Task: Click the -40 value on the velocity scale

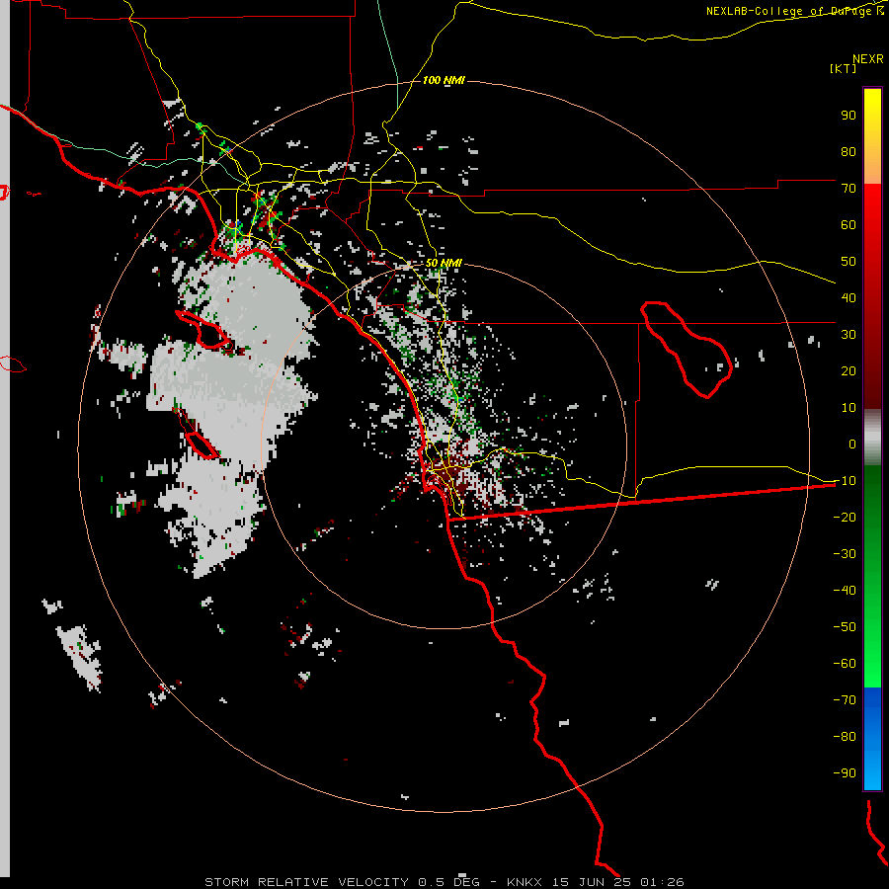Action: click(x=845, y=591)
